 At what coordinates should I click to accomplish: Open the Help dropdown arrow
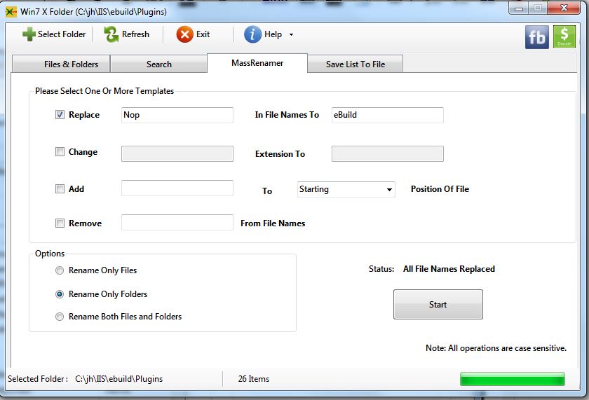coord(291,34)
